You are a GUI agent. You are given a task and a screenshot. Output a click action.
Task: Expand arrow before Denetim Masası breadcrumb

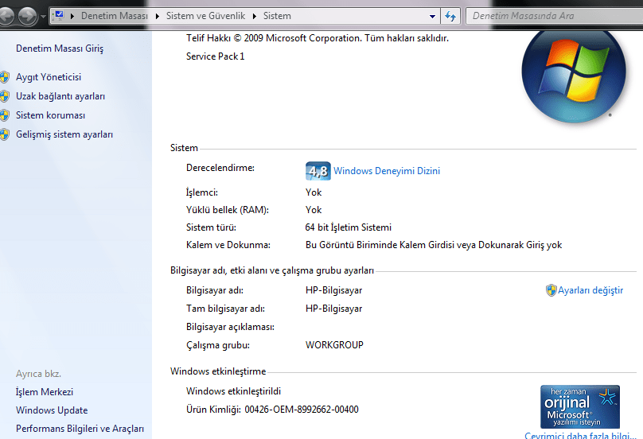click(x=72, y=17)
